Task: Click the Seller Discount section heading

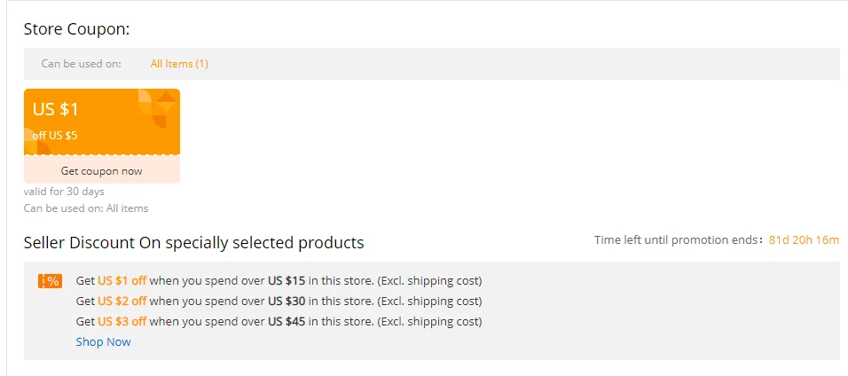Action: click(x=193, y=242)
